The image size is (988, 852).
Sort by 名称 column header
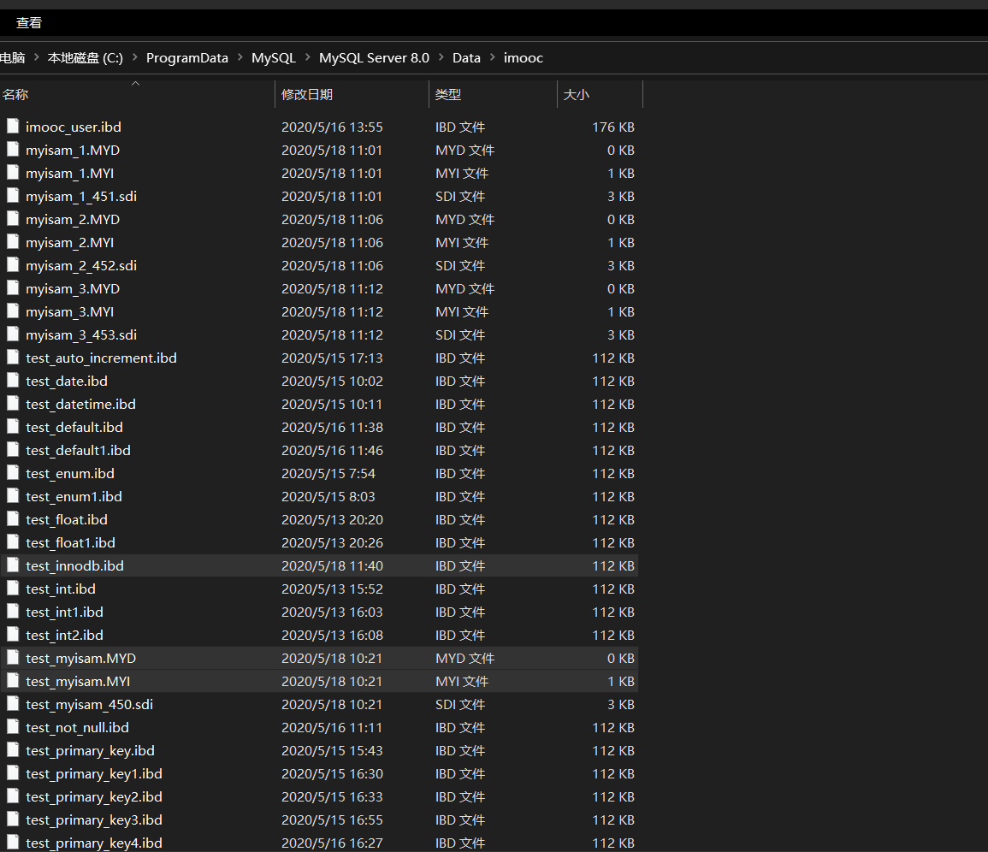[x=137, y=95]
